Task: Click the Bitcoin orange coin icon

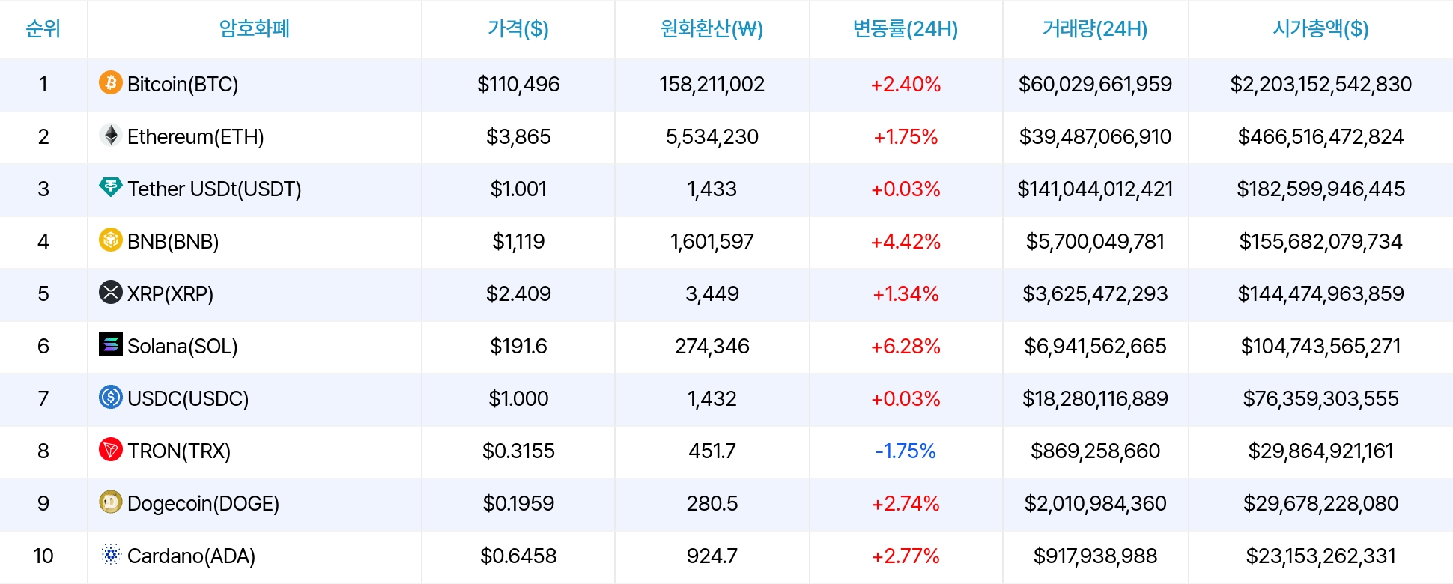Action: tap(111, 82)
